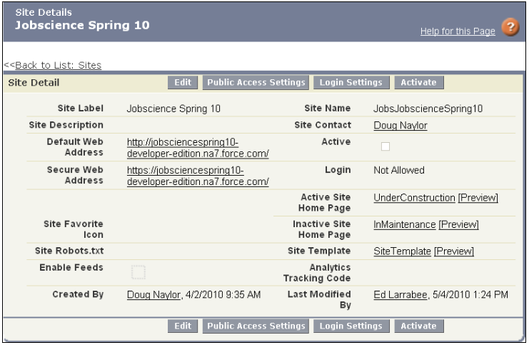Select the Site Name value JobsJobscienceSpring10
The height and width of the screenshot is (345, 529).
[x=428, y=109]
